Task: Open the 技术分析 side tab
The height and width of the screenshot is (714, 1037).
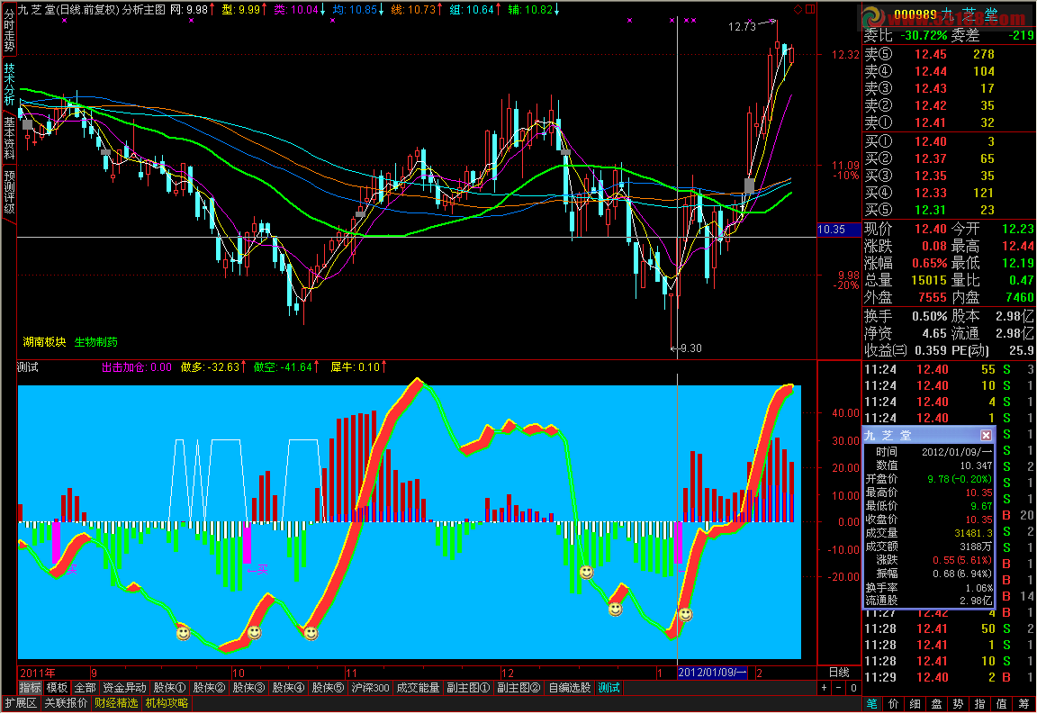Action: coord(9,84)
